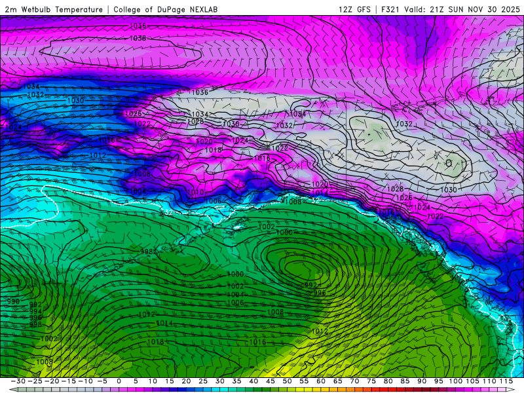The width and height of the screenshot is (524, 393).
Task: Click the 75 color scale label
Action: tap(371, 381)
